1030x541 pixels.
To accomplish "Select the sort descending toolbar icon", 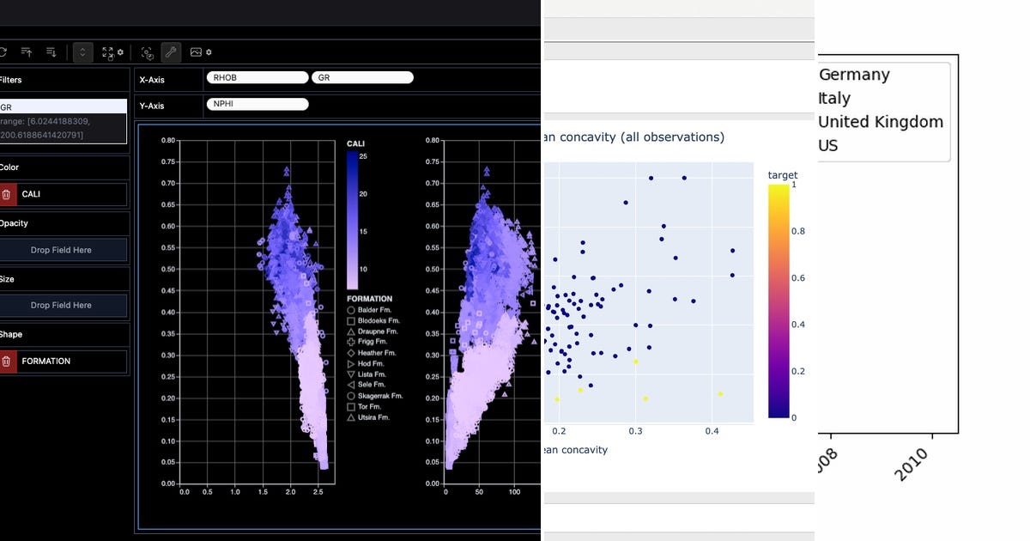I will click(51, 52).
